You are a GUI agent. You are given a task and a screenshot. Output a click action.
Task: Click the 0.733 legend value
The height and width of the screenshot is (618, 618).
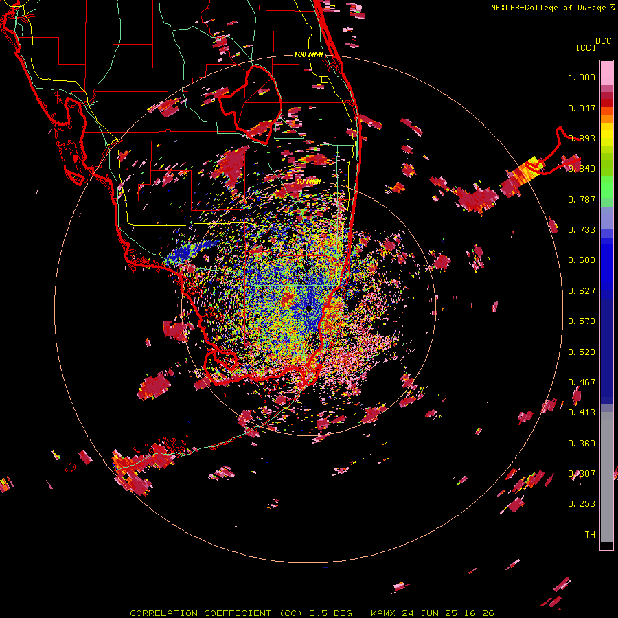click(x=582, y=230)
